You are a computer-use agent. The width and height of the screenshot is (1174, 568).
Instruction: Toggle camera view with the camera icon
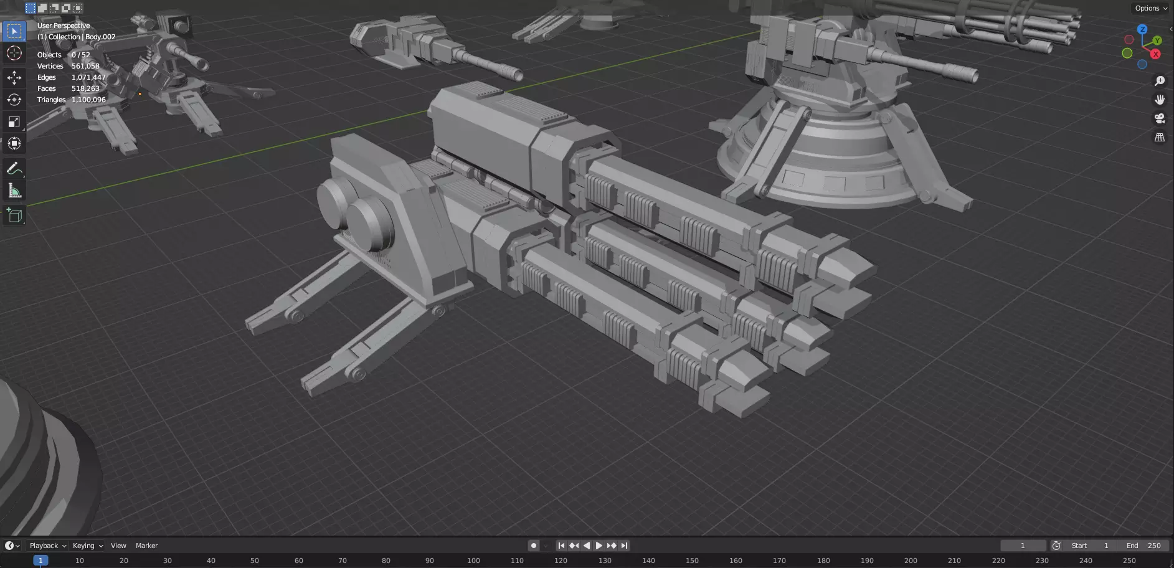click(x=1160, y=118)
